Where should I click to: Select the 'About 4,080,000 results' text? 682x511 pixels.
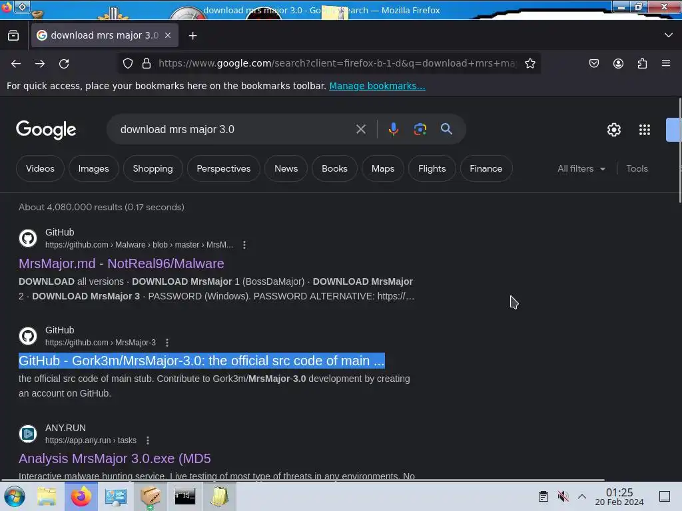point(101,208)
